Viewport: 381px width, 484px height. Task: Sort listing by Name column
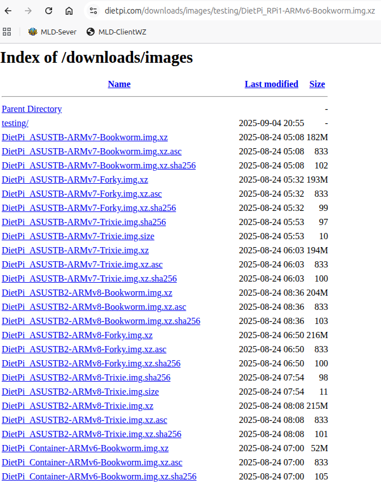pyautogui.click(x=119, y=84)
